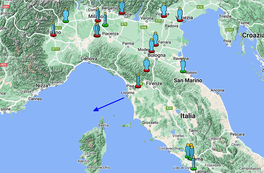Select the San Marino label

(188, 80)
